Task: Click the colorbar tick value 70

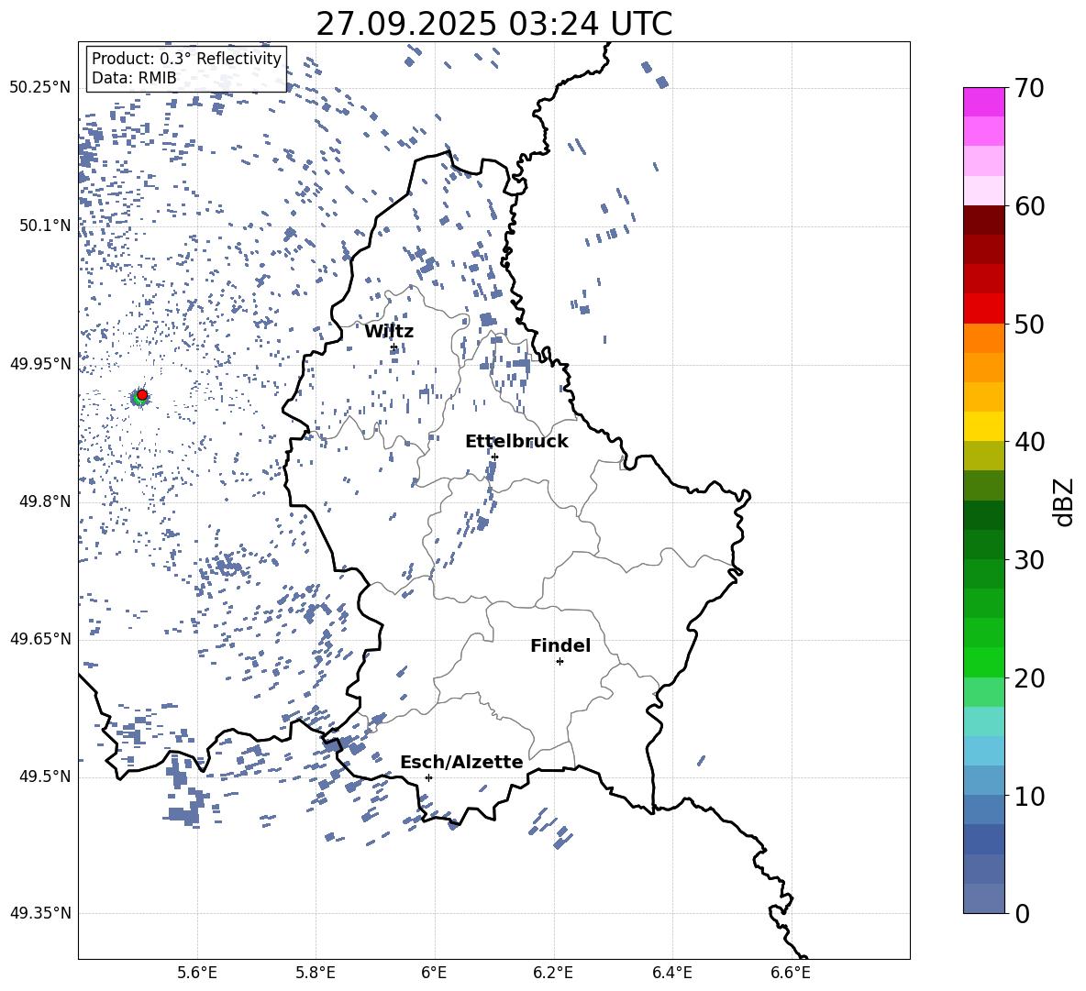Action: (x=1029, y=89)
